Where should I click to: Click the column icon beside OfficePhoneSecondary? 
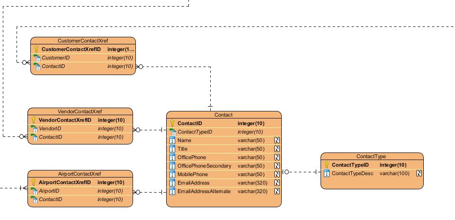click(x=172, y=166)
